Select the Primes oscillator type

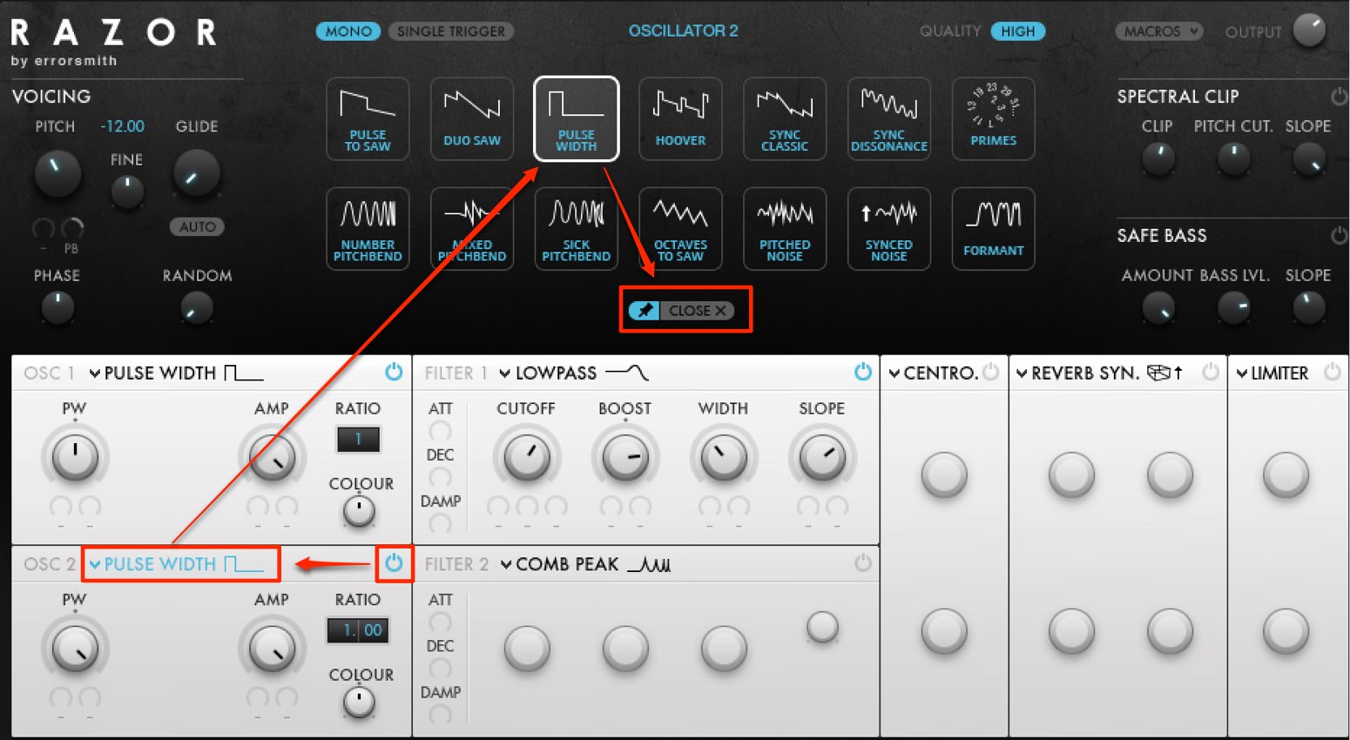click(x=994, y=118)
